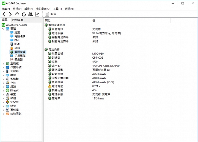Click the DirectX Xbox icon

(7, 90)
